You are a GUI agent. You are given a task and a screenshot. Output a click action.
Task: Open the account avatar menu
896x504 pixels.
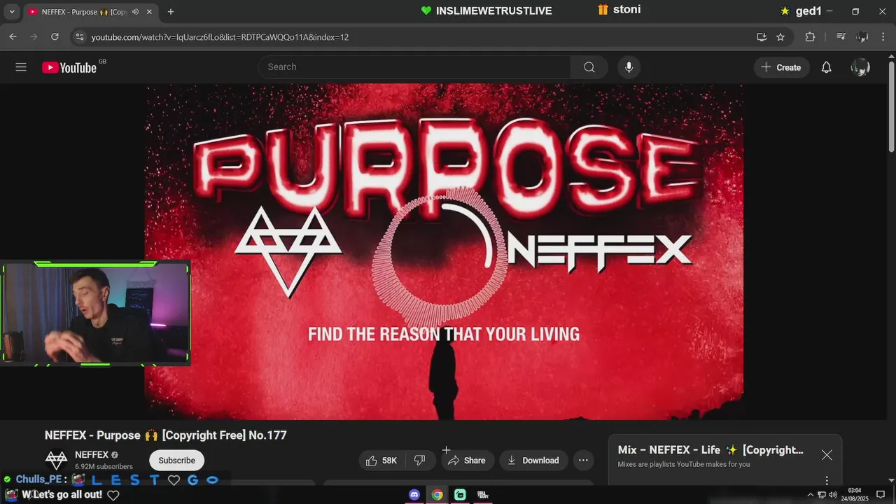(860, 67)
